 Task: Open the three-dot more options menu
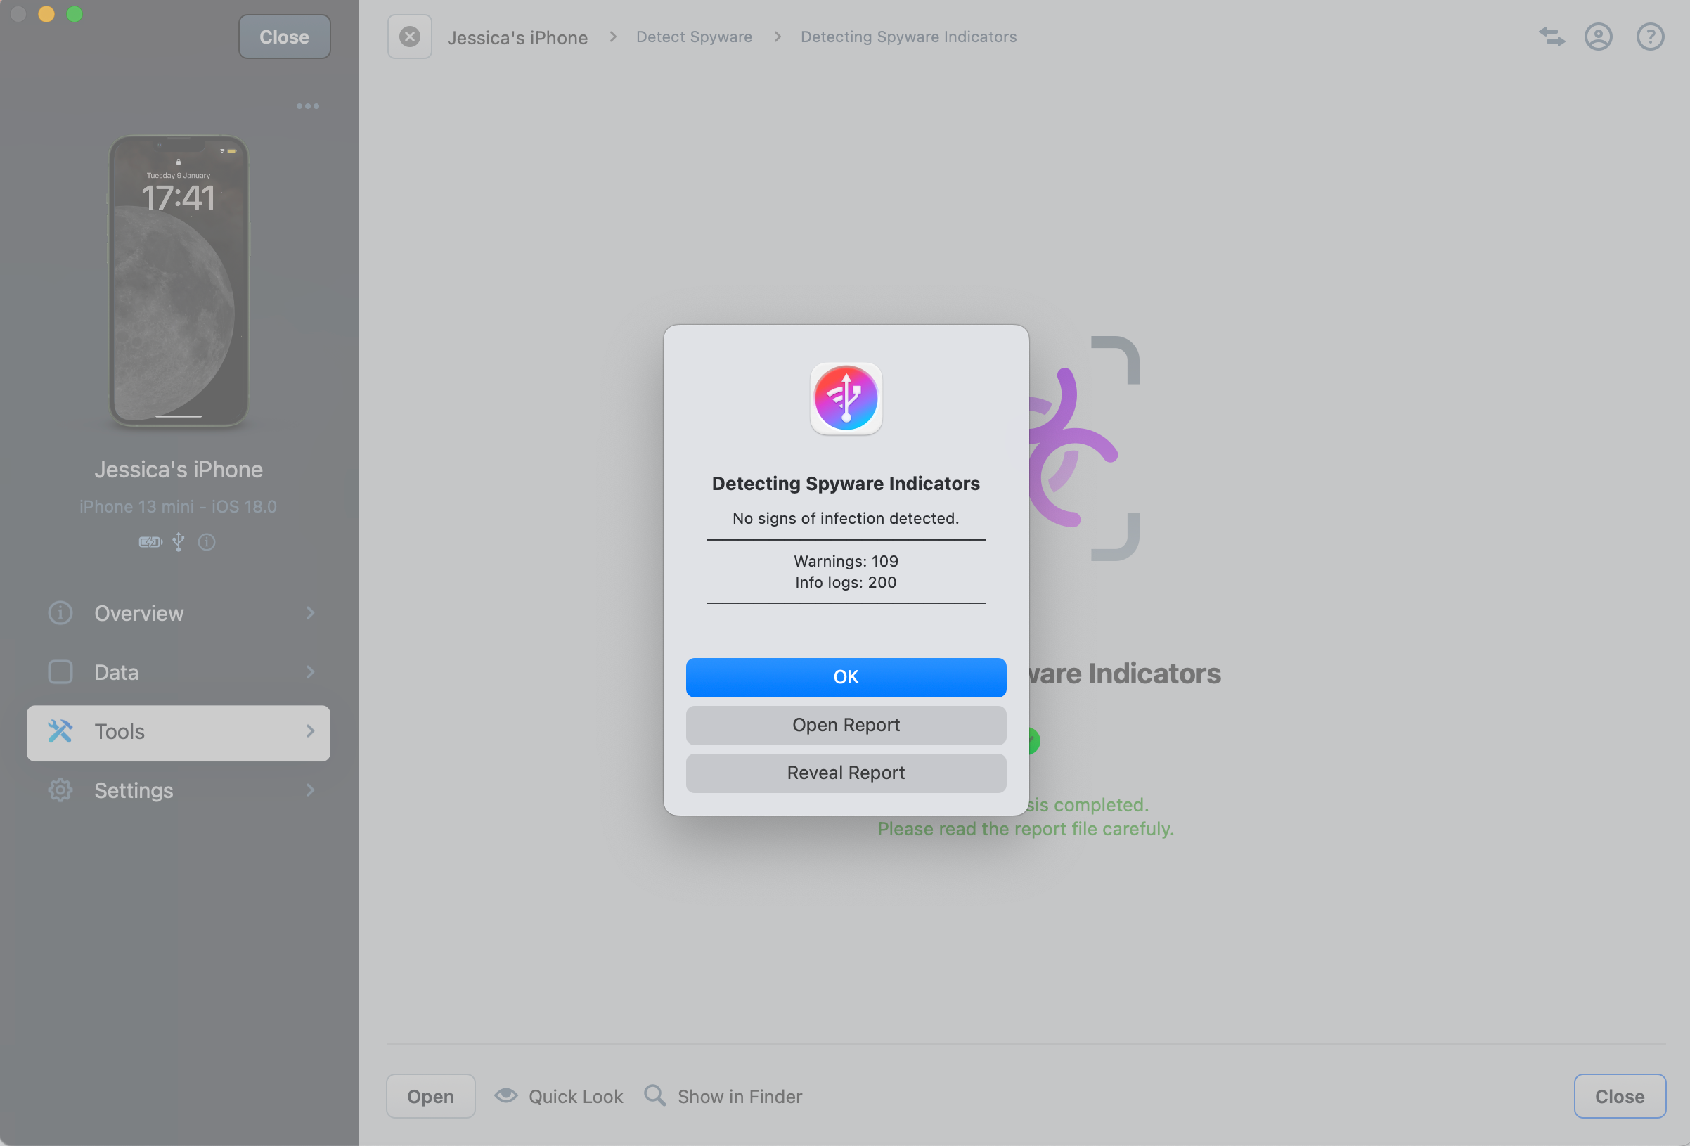pyautogui.click(x=308, y=106)
